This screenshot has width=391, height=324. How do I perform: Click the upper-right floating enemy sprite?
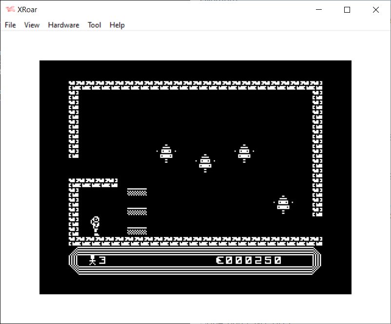[x=244, y=153]
